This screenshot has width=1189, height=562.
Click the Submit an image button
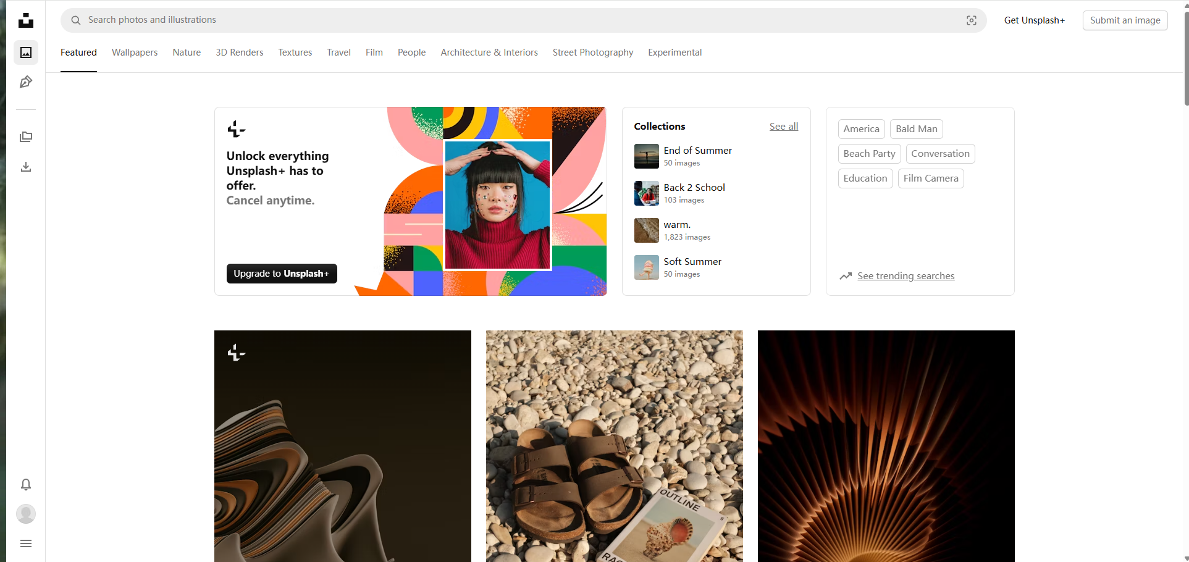tap(1125, 20)
